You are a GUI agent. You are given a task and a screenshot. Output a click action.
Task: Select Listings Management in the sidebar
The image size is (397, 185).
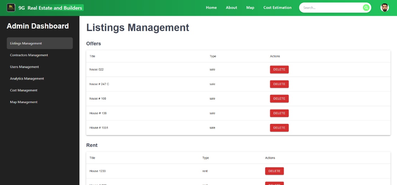40,43
